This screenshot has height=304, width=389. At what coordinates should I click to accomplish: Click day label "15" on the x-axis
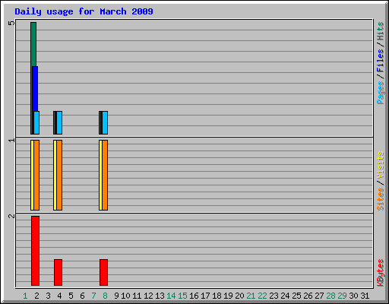[x=182, y=296]
